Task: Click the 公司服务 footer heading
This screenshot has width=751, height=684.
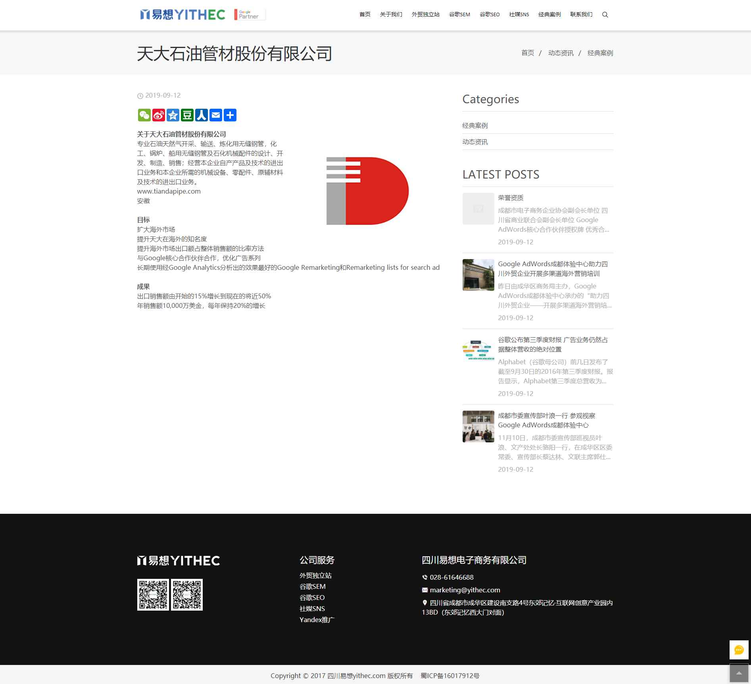Action: 317,560
